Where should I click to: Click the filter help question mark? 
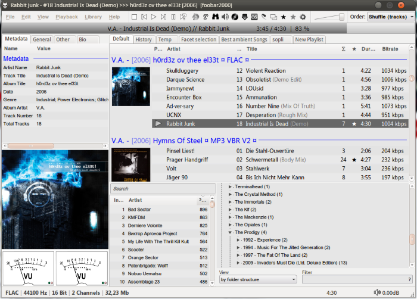pyautogui.click(x=408, y=279)
